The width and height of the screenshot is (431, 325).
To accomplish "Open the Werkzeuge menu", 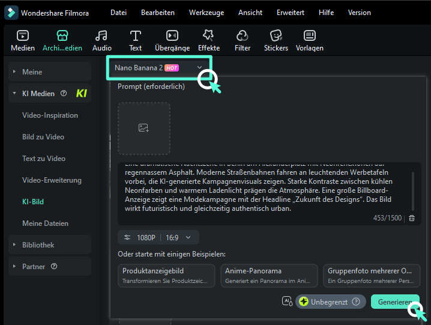I will coord(206,13).
